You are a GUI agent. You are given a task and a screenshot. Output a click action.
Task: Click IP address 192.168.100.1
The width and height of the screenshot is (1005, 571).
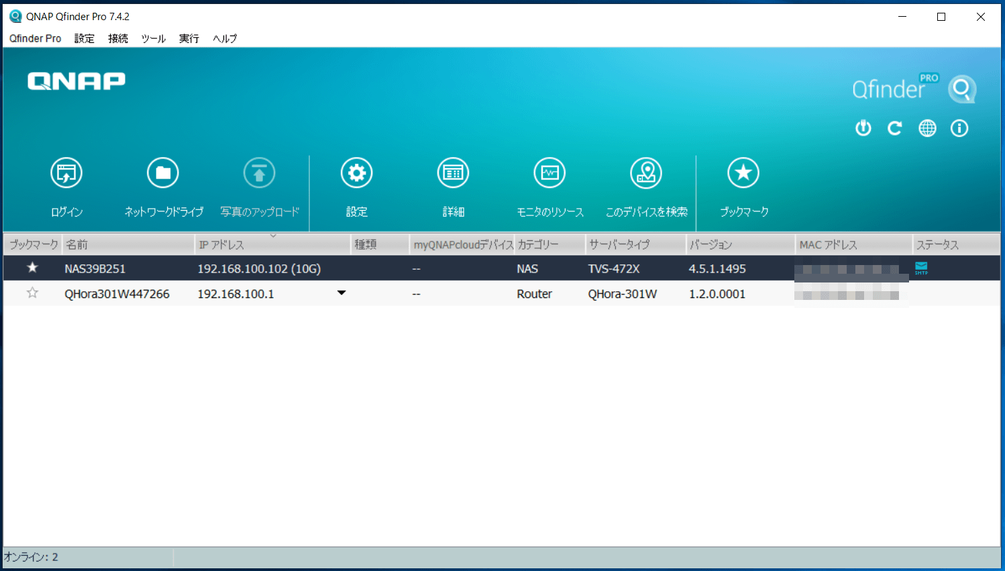click(235, 294)
